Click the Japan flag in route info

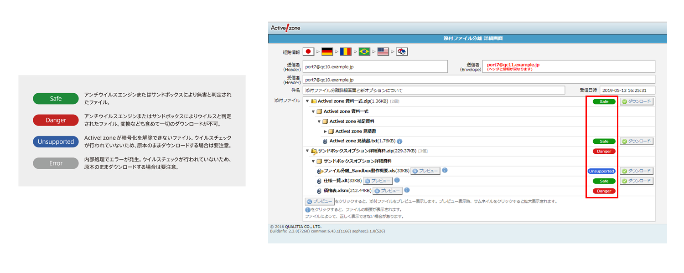coord(309,52)
